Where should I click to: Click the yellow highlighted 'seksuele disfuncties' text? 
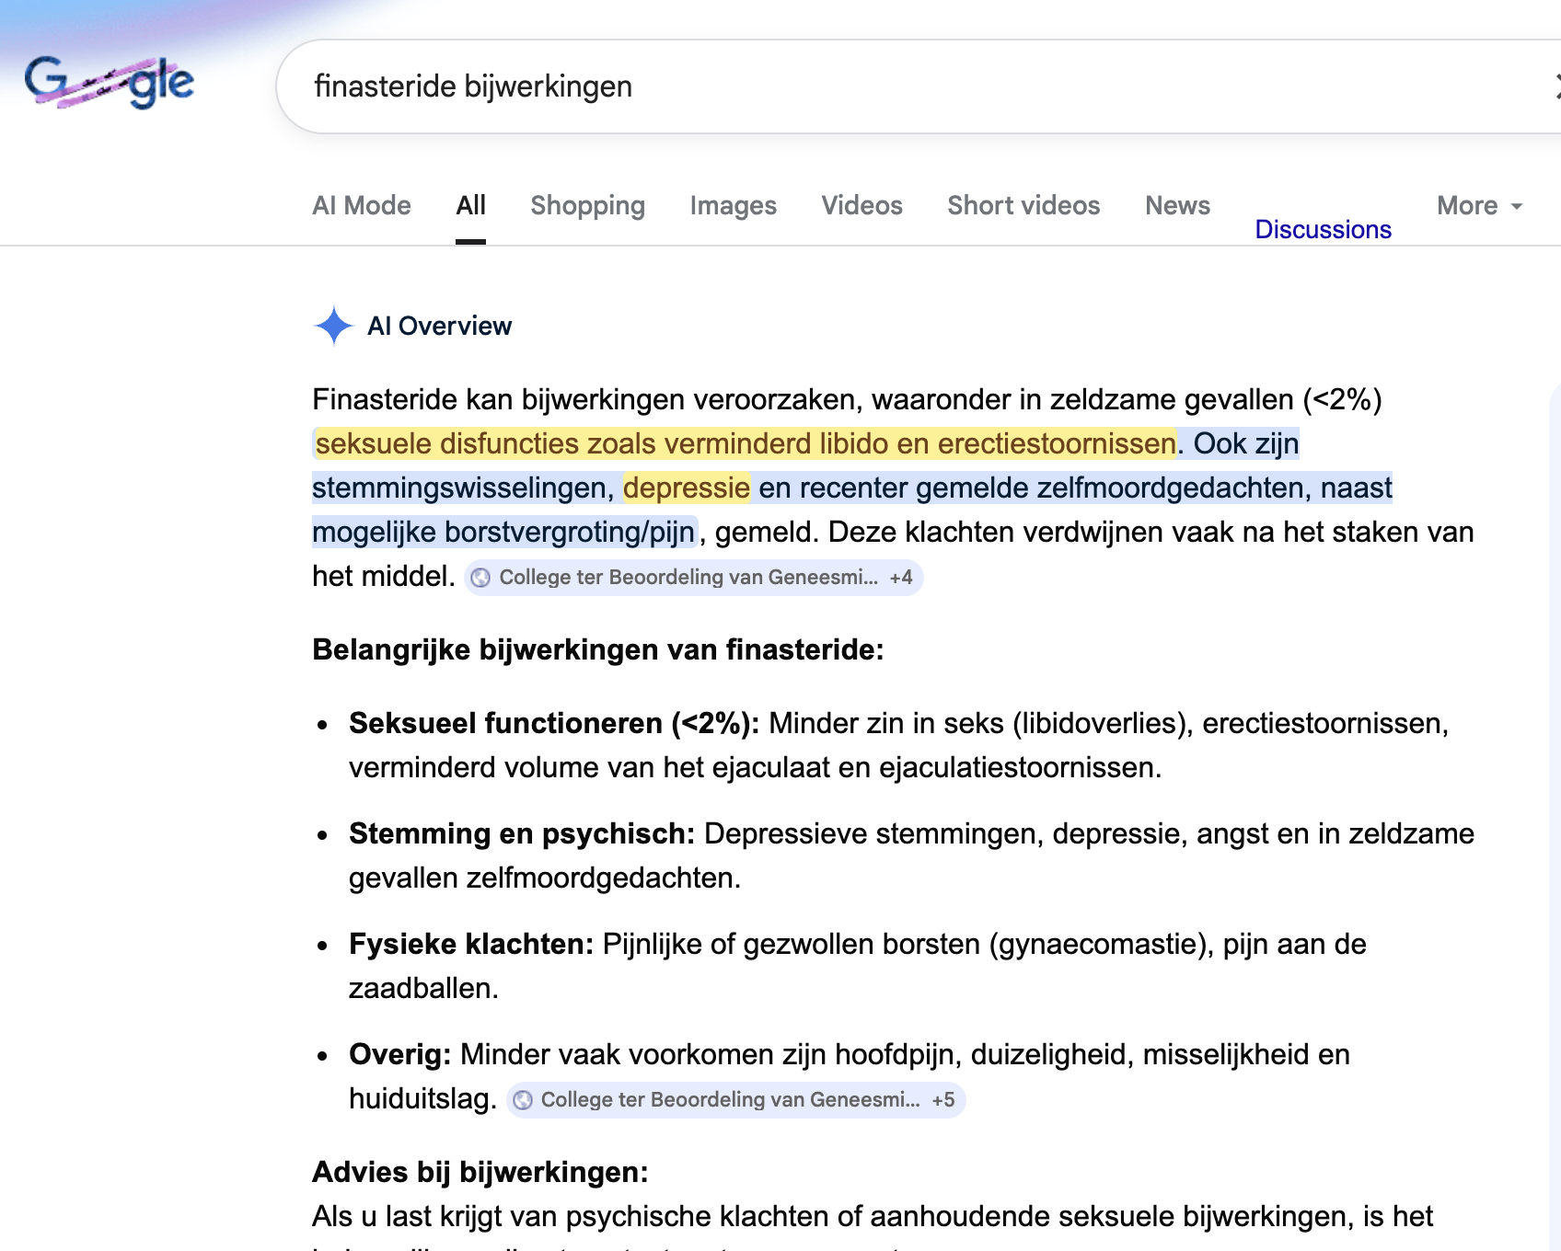(746, 443)
